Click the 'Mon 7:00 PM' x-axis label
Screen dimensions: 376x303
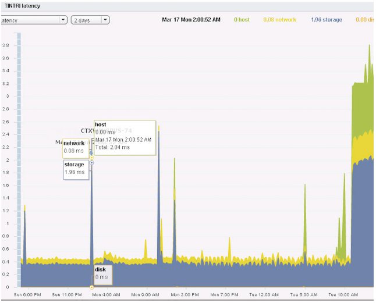point(224,295)
